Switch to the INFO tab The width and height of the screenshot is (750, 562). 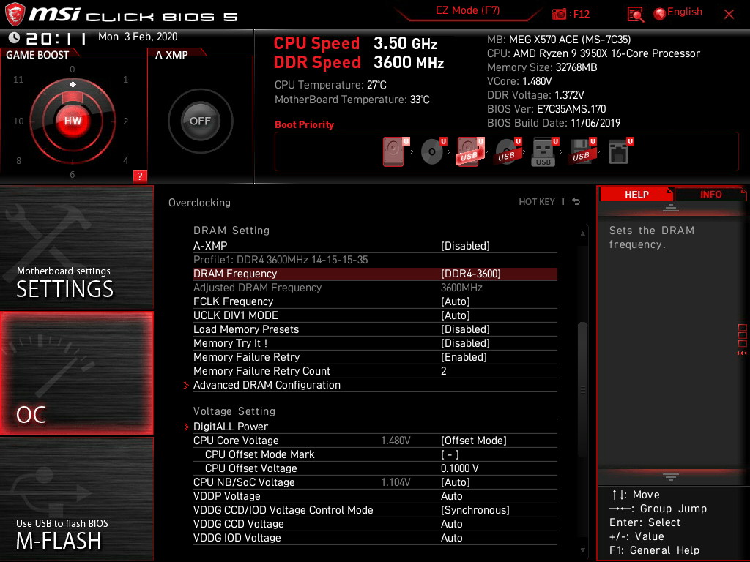click(x=710, y=194)
